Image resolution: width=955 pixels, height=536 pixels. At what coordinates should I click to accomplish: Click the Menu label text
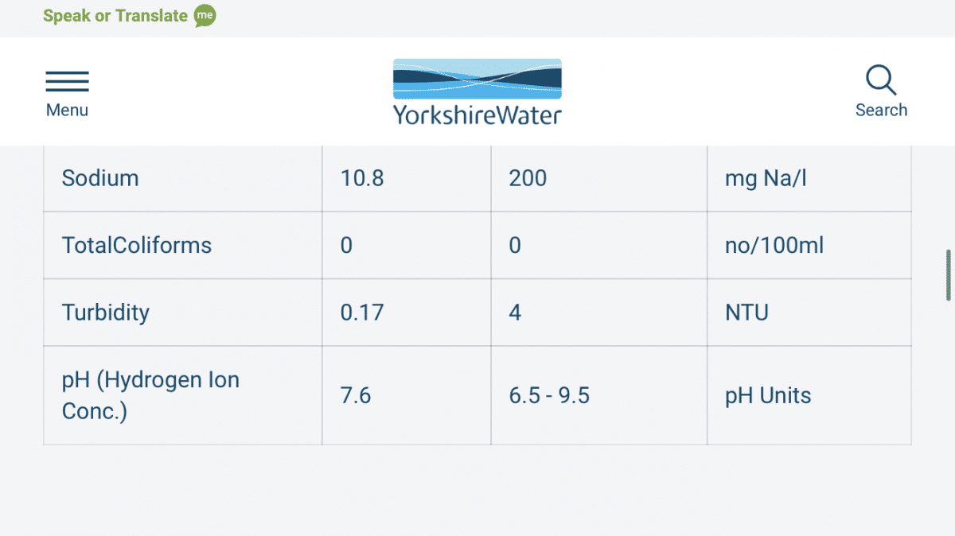click(67, 110)
